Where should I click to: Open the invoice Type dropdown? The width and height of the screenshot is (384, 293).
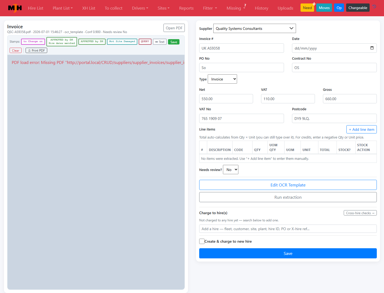pos(222,79)
